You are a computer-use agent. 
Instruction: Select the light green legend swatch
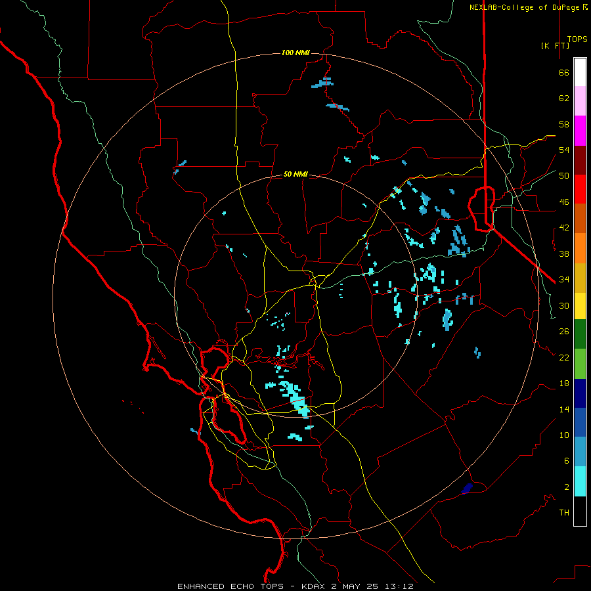click(580, 364)
